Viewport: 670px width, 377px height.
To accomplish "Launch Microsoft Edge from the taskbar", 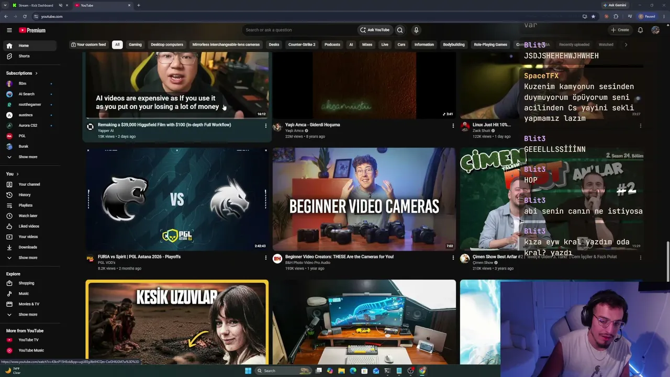I will click(353, 371).
